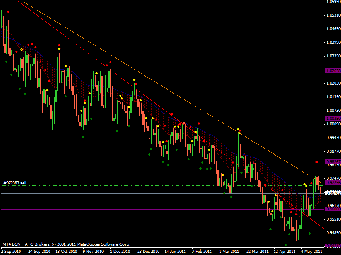This screenshot has height=255, width=341.
Task: Click the '24 Sep 2010' date label
Action: pyautogui.click(x=39, y=252)
